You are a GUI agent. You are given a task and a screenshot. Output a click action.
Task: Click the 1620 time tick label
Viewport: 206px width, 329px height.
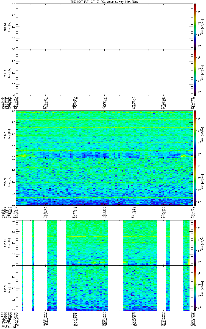coord(46,325)
